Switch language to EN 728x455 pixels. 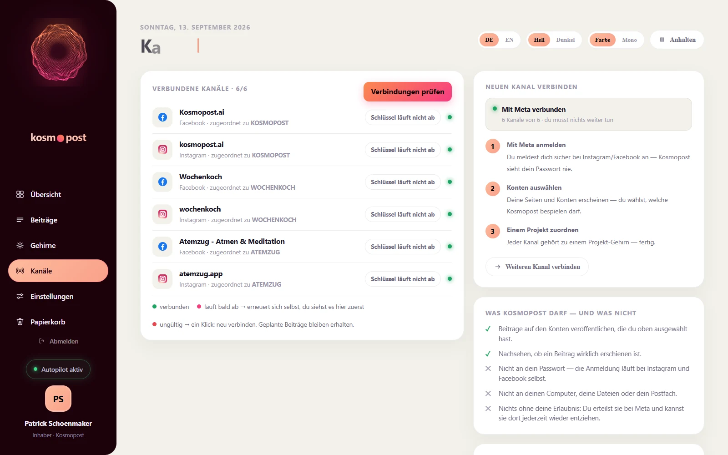click(x=509, y=40)
